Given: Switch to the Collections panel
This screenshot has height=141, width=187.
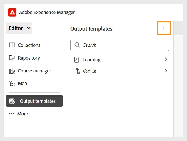Looking at the screenshot, I should (x=29, y=45).
